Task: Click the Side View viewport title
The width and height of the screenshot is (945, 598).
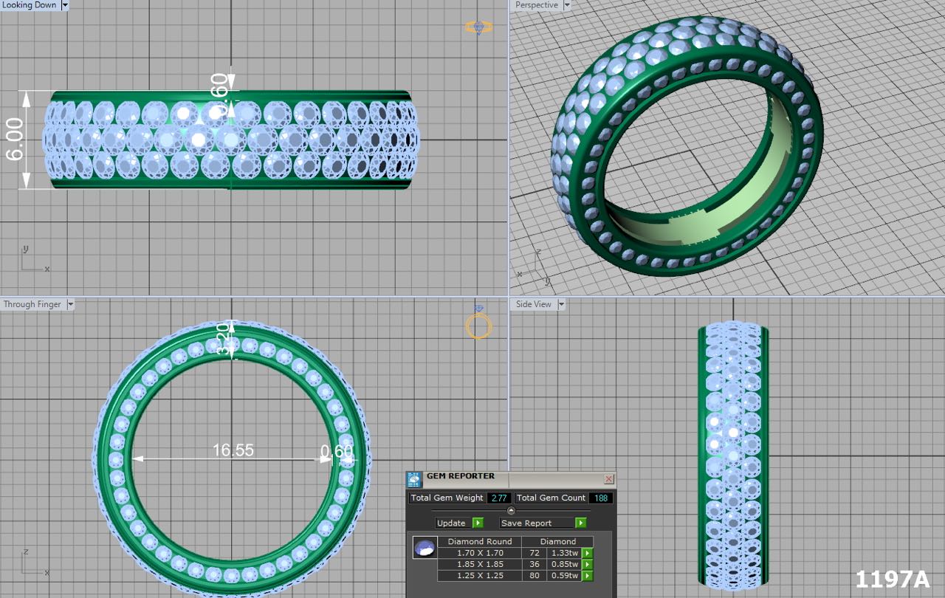Action: (533, 304)
